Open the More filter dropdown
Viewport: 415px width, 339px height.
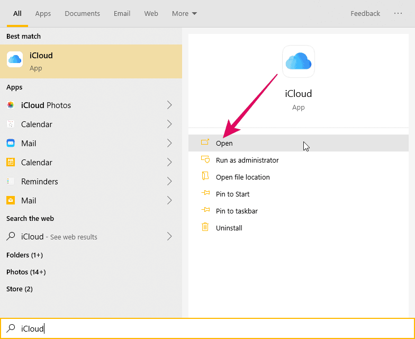(184, 14)
